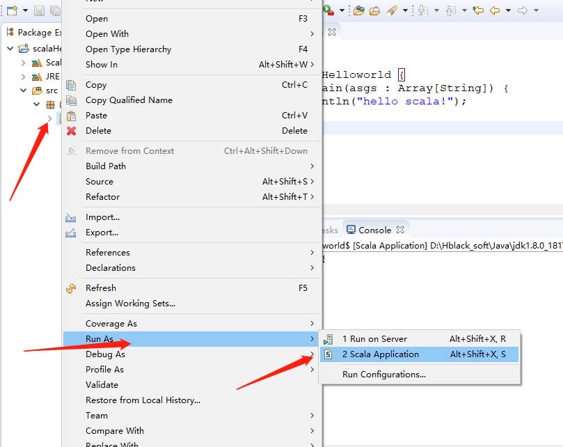This screenshot has width=563, height=447.
Task: Select '2 Scala Application' in Run As submenu
Action: (x=381, y=354)
